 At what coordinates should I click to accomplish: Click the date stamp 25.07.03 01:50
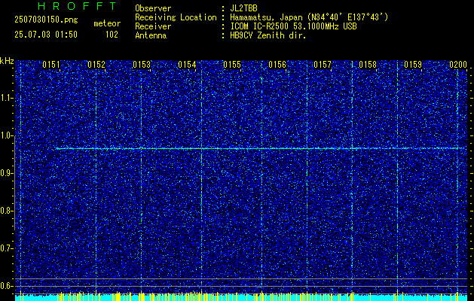46,35
